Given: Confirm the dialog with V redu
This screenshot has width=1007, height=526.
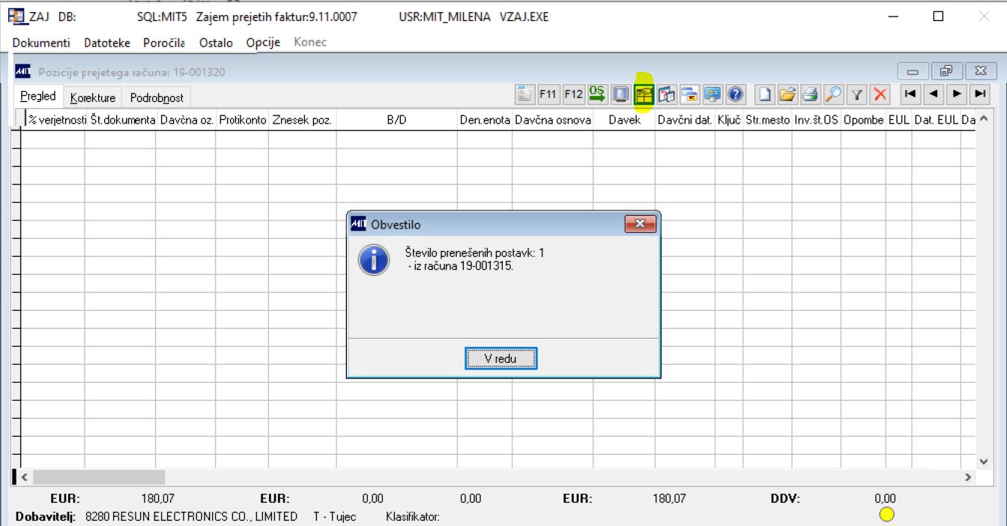Looking at the screenshot, I should click(501, 359).
